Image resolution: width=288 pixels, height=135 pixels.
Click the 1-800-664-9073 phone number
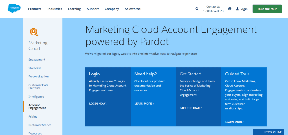click(x=213, y=11)
